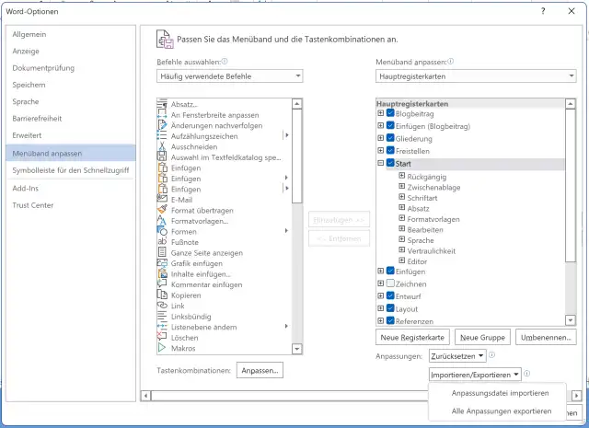Open Symbolleiste für den Schnellzugriff category
The height and width of the screenshot is (428, 589).
[x=71, y=170]
